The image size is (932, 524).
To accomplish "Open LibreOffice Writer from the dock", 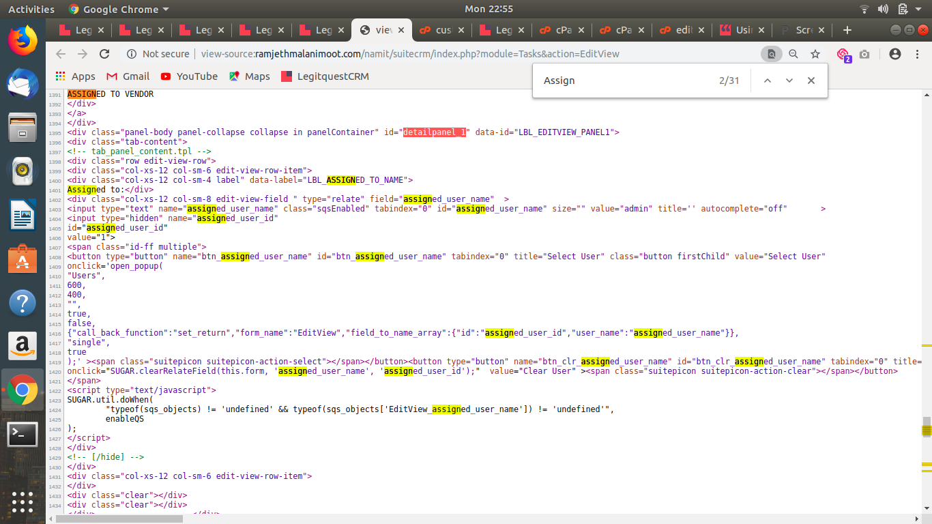I will point(23,215).
